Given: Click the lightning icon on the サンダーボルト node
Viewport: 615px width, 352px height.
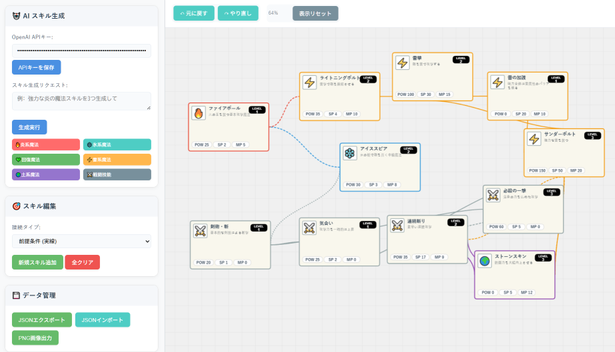Looking at the screenshot, I should pos(534,138).
